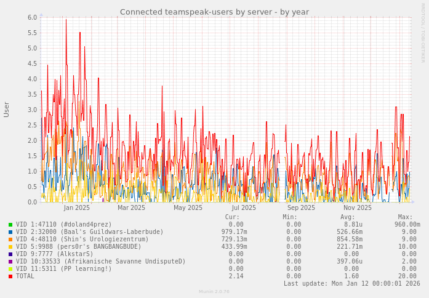
Task: Click the 'Max:' column header
Action: point(405,217)
